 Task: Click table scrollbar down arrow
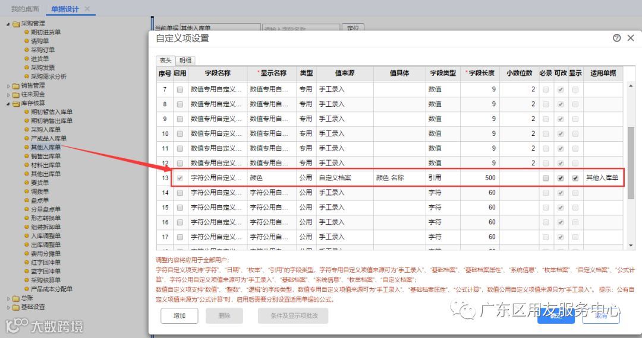pos(631,245)
